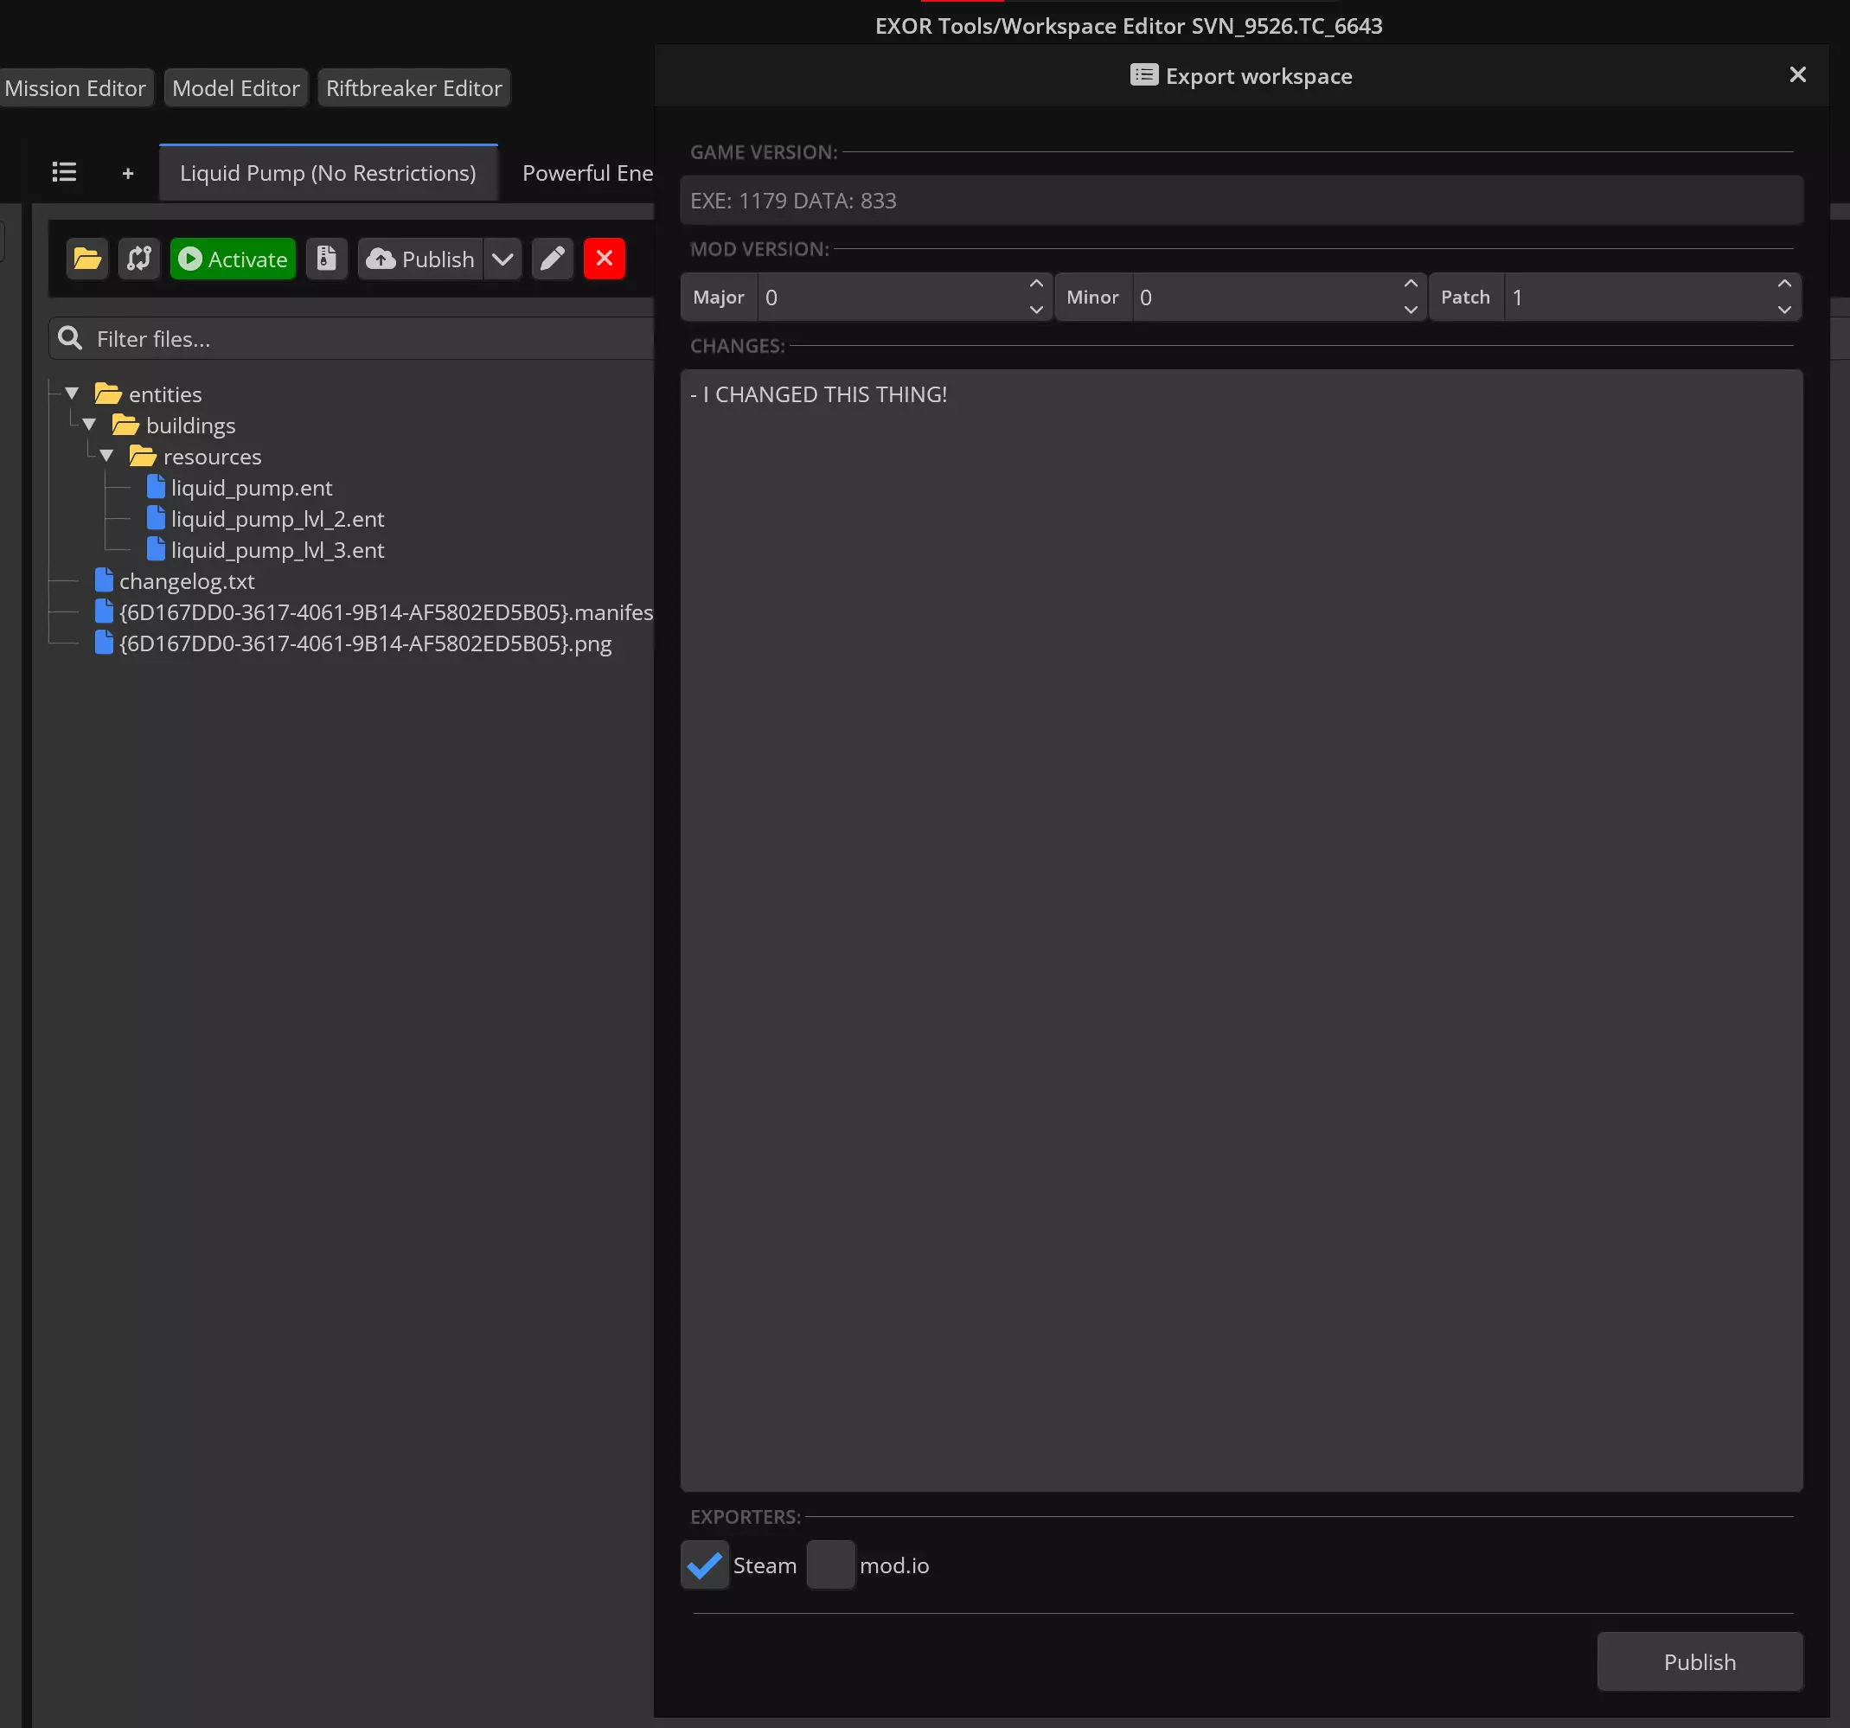Image resolution: width=1850 pixels, height=1728 pixels.
Task: Uncheck the Steam exporter checkbox
Action: (x=704, y=1565)
